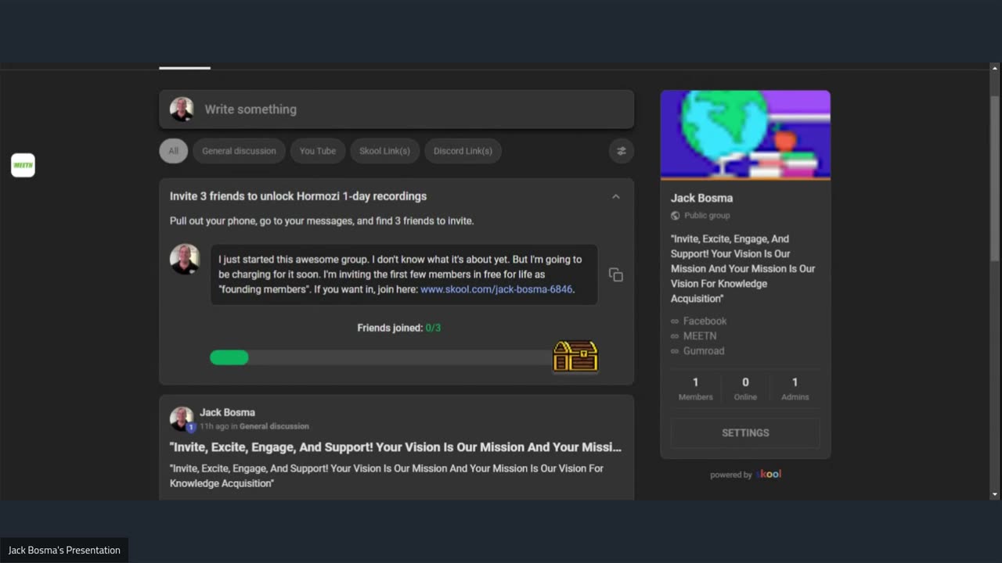Click the 1 Admins count
1002x563 pixels.
(x=795, y=388)
